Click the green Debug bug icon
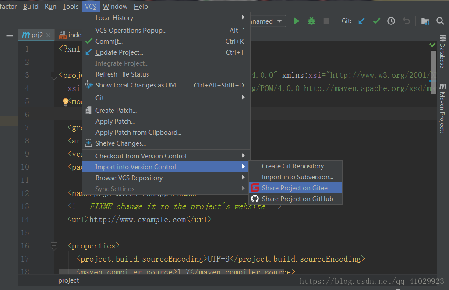Image resolution: width=449 pixels, height=290 pixels. [311, 21]
